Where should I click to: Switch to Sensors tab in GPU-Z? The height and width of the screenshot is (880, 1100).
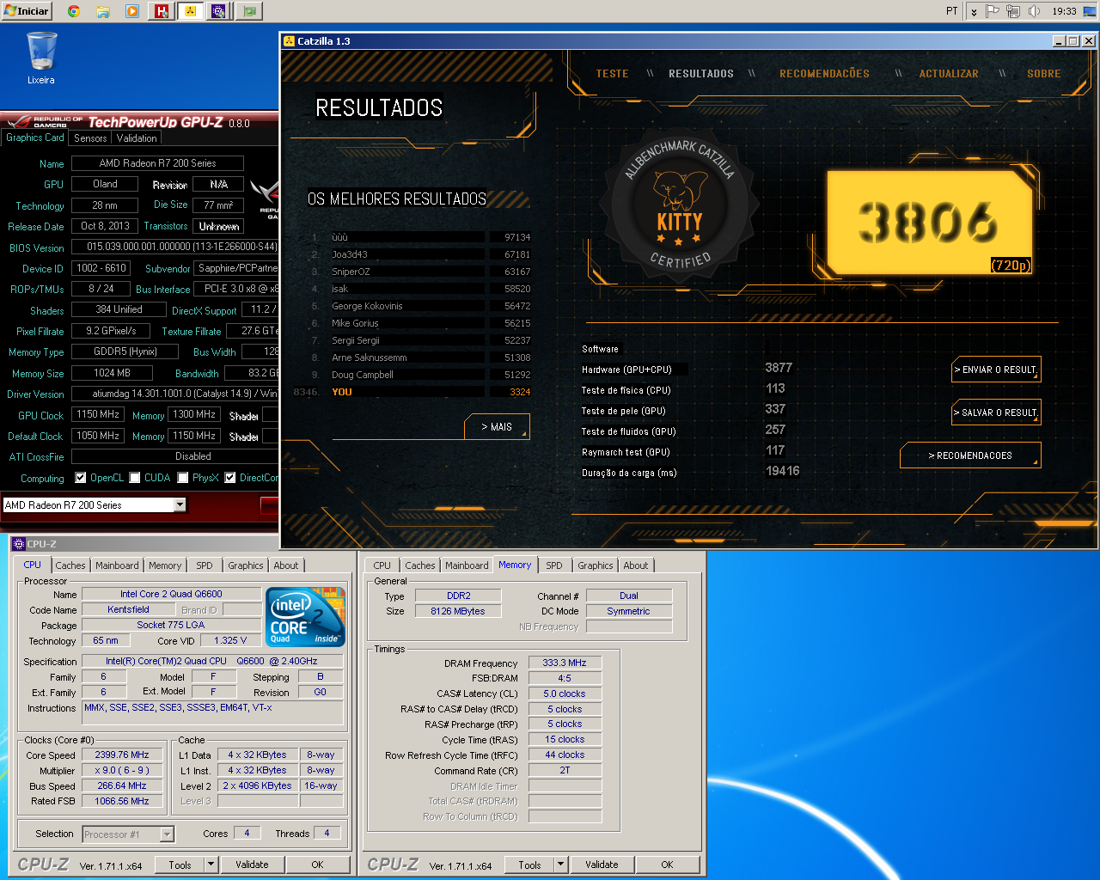tap(90, 138)
